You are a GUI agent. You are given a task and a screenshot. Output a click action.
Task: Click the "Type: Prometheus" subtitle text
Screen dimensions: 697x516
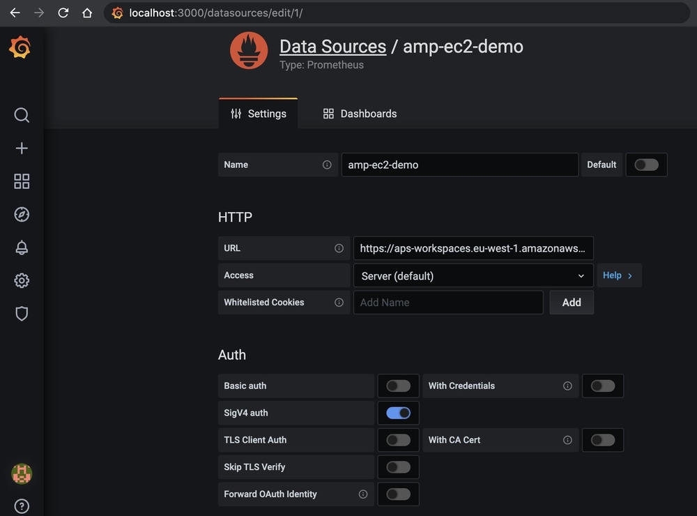click(x=321, y=65)
